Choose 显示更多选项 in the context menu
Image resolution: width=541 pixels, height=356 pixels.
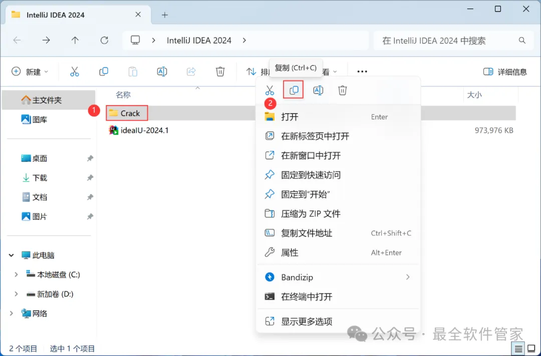coord(338,321)
